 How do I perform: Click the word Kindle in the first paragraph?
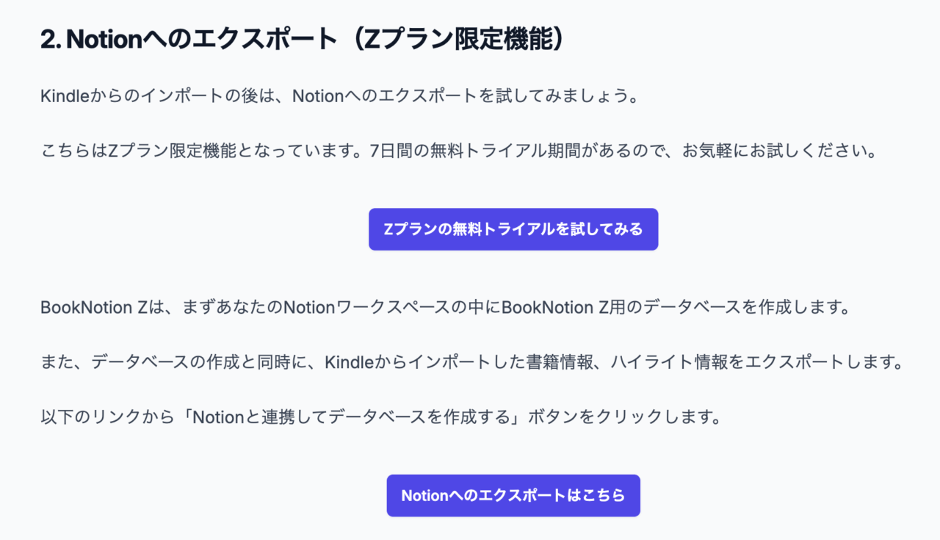(62, 94)
